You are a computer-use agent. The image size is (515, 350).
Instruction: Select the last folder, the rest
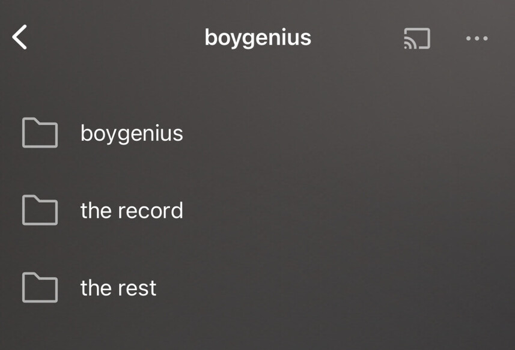(x=118, y=288)
